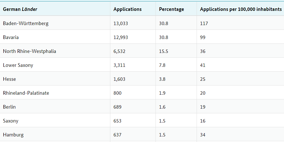
Task: Click the 1,603 applications value
Action: click(x=119, y=79)
